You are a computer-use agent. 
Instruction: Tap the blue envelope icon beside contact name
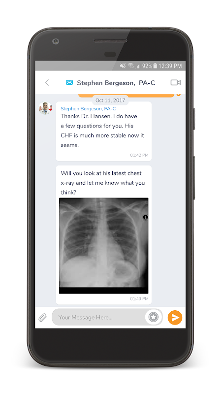point(69,82)
